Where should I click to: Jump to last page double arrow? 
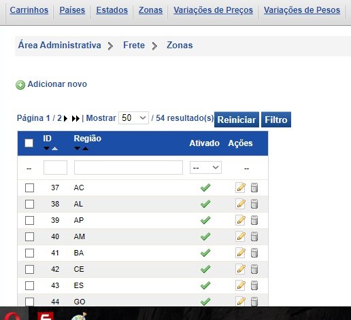[76, 118]
